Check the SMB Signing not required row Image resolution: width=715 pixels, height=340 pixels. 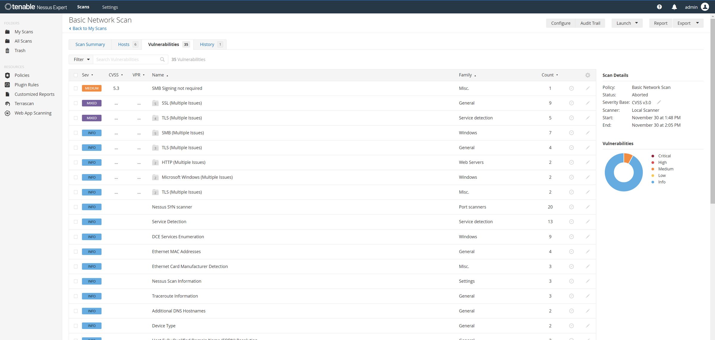[x=76, y=88]
